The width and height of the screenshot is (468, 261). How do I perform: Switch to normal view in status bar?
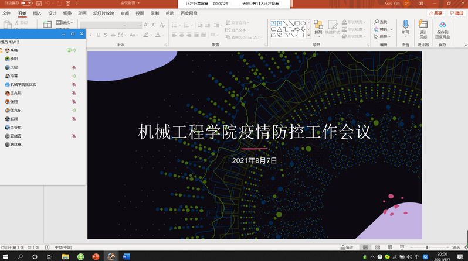[365, 248]
